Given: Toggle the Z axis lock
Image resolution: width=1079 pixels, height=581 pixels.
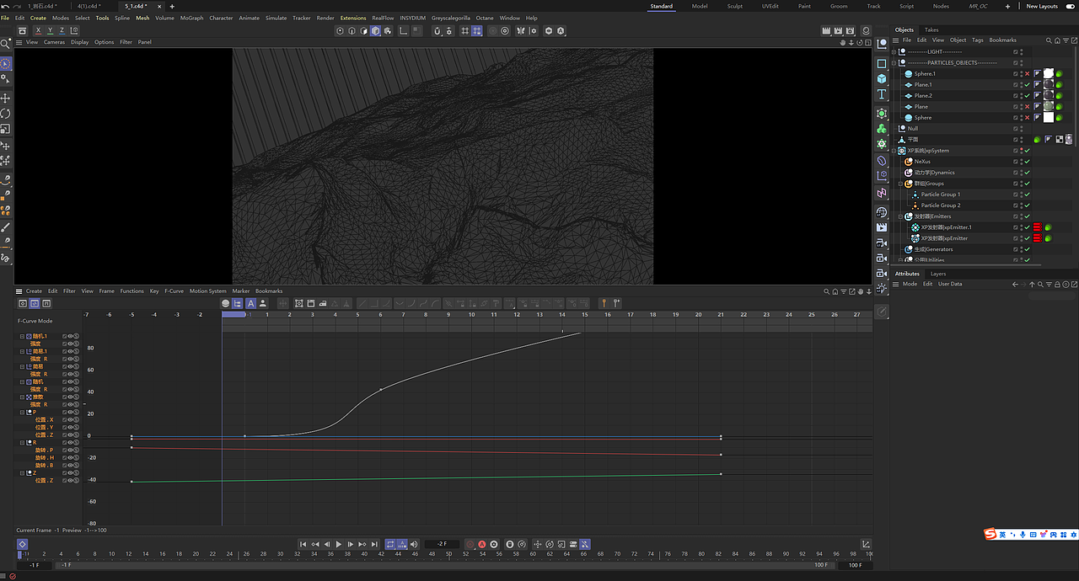Looking at the screenshot, I should tap(62, 30).
